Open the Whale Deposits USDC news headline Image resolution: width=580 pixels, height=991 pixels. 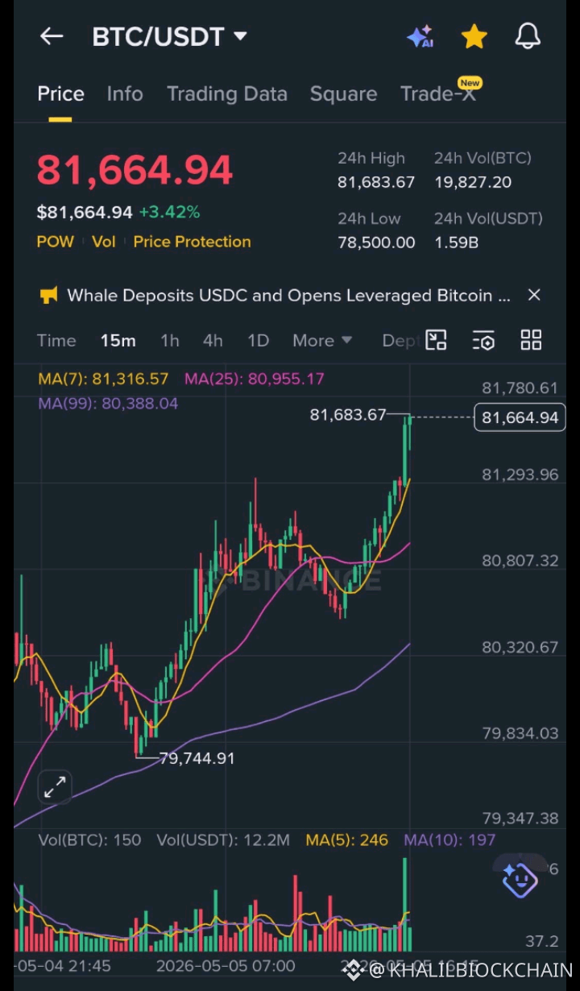288,296
